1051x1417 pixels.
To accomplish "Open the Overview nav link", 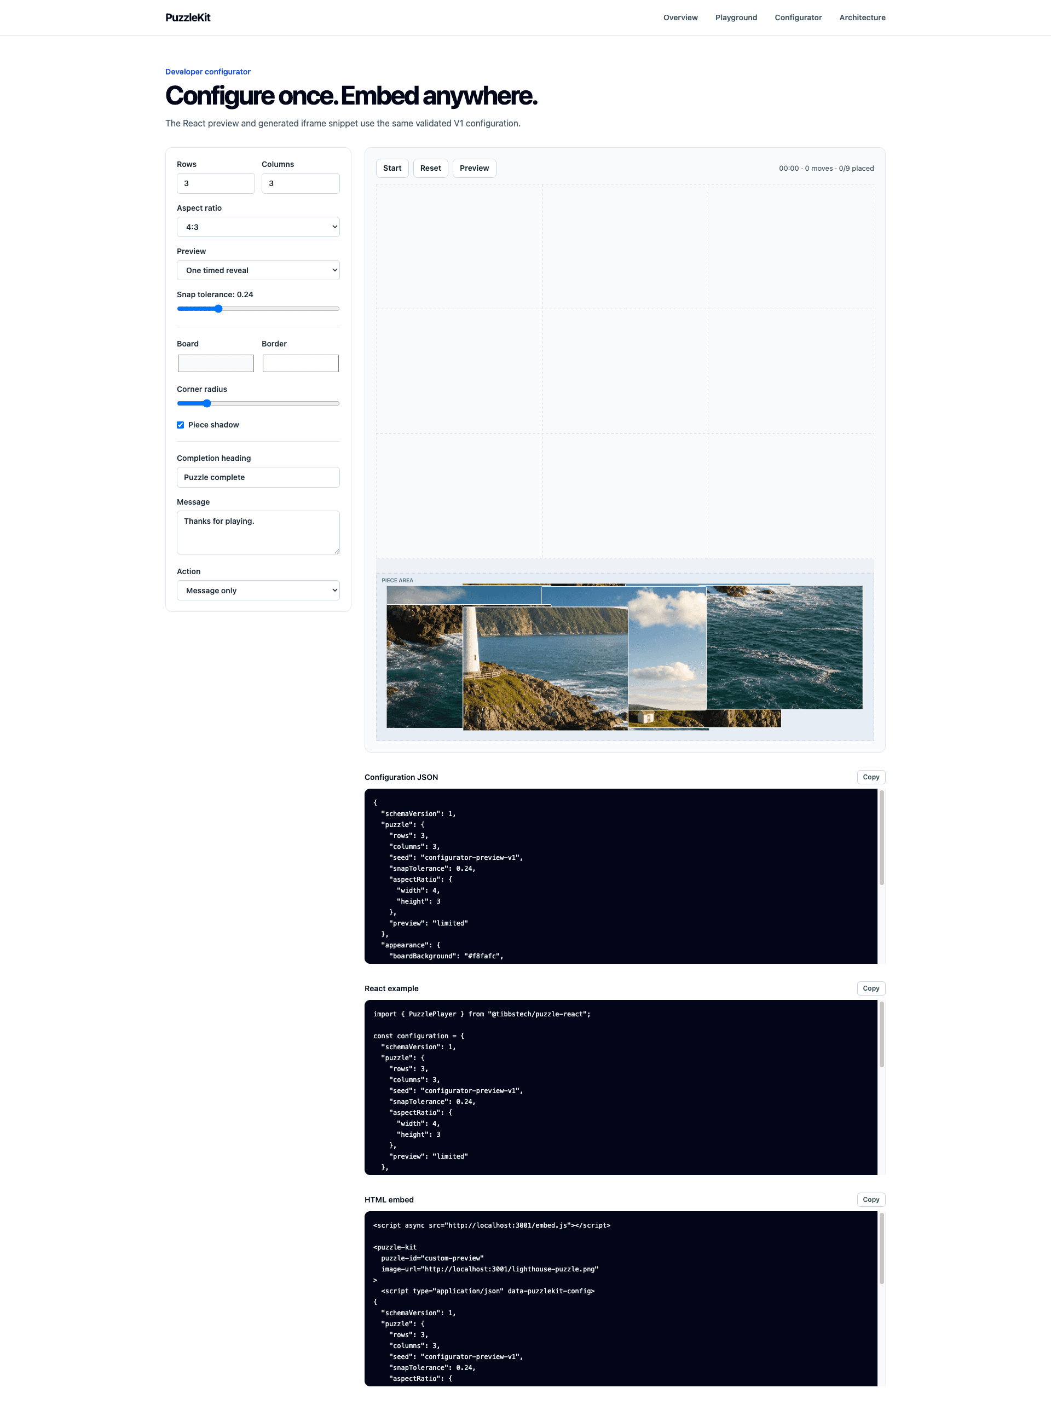I will coord(680,18).
